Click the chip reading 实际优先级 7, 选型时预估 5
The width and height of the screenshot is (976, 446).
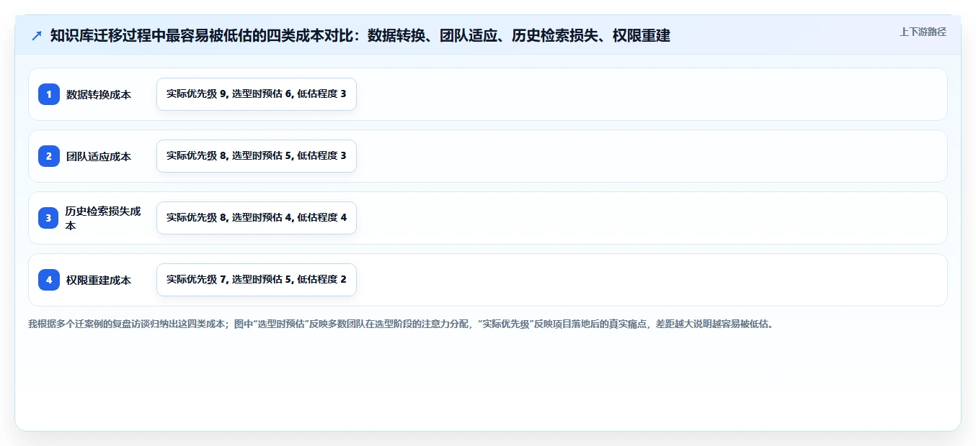(257, 280)
